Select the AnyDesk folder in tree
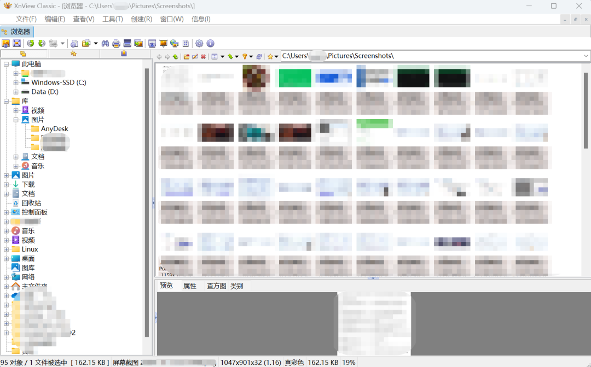This screenshot has height=367, width=591. click(x=54, y=129)
